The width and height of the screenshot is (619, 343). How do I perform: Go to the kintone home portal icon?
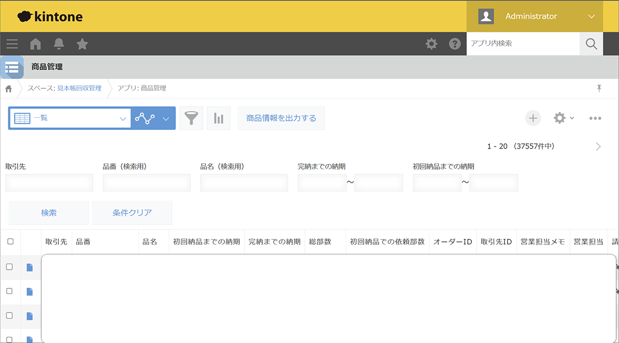pos(36,44)
